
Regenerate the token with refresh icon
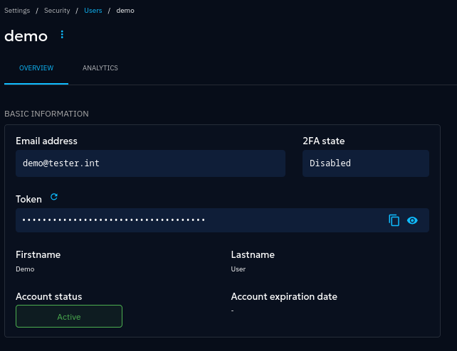[x=54, y=197]
